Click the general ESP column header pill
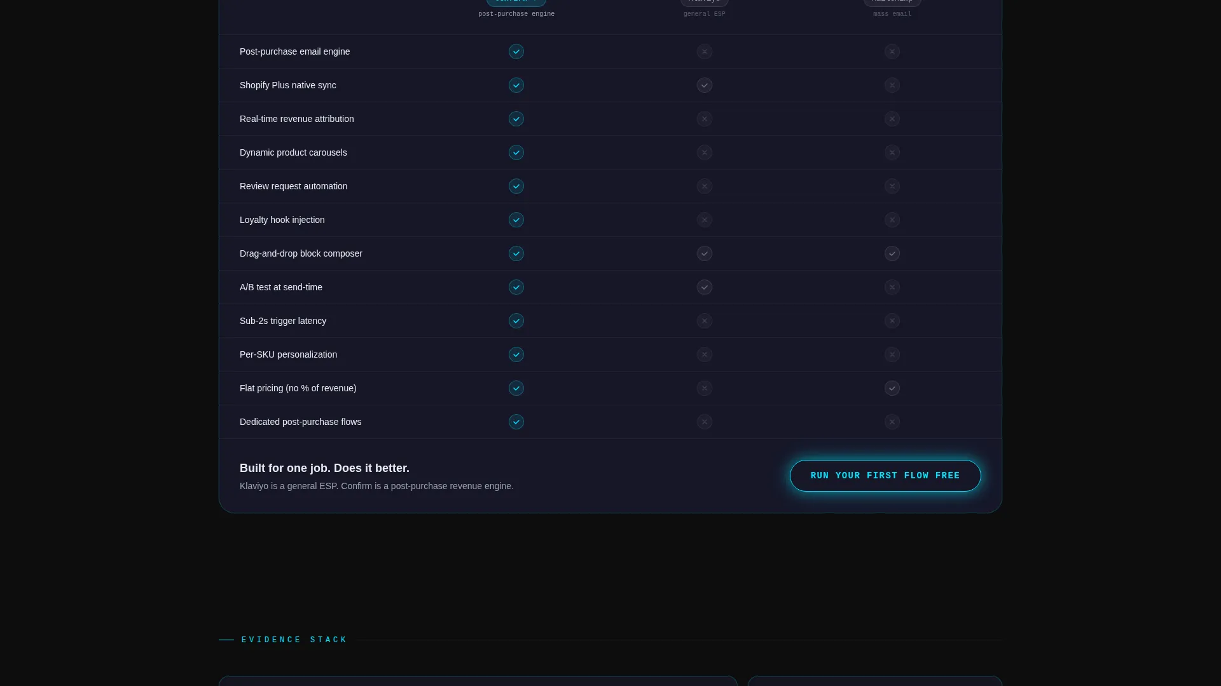 [x=704, y=3]
